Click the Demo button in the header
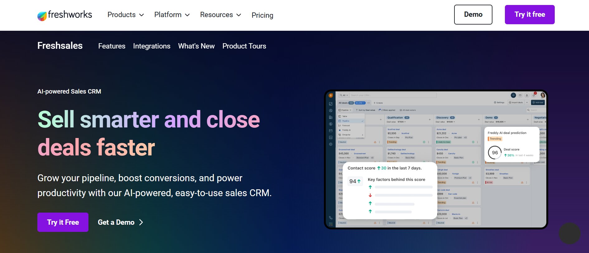 [x=473, y=15]
